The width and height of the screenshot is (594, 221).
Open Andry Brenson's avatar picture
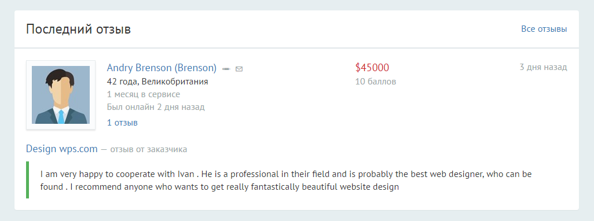coord(61,95)
